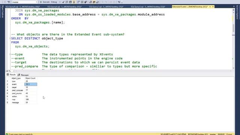Click Display Estimated Execution Plan icon
The height and width of the screenshot is (135, 240).
(67, 2)
